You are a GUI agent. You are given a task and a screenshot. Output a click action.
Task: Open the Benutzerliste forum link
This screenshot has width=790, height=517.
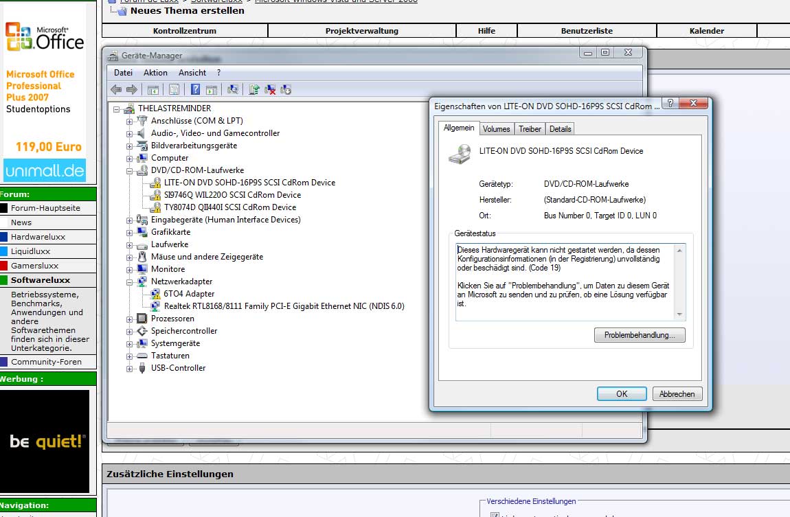[587, 31]
